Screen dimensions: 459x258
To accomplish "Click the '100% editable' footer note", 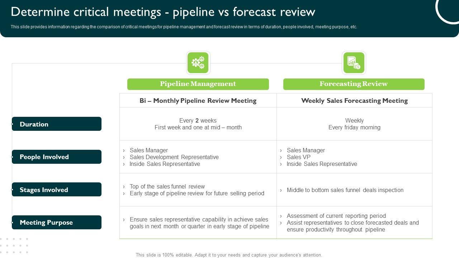I will [229, 255].
